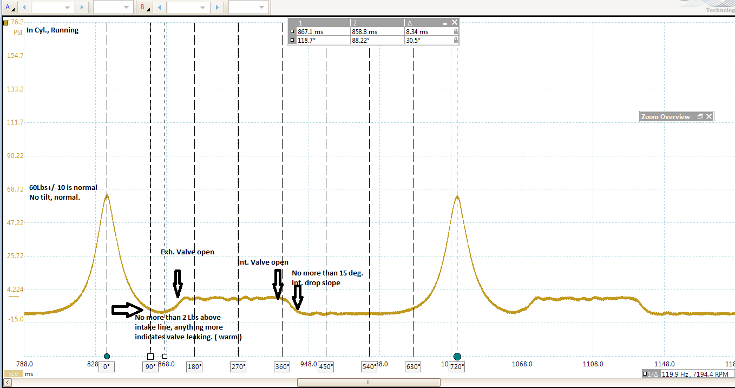Click the horizontal scrollbar thumb
The width and height of the screenshot is (735, 388).
[369, 383]
